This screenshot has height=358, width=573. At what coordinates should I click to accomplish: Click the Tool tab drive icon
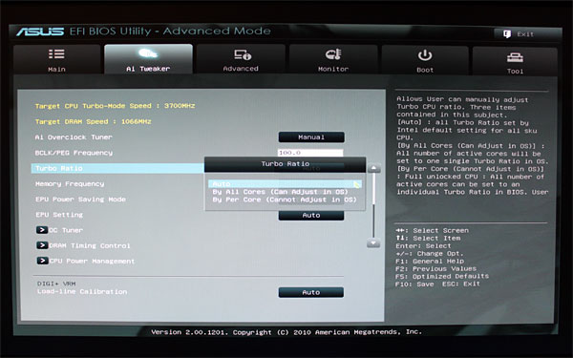click(x=515, y=57)
